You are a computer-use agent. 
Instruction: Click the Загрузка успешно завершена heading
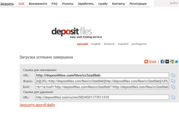[46, 57]
